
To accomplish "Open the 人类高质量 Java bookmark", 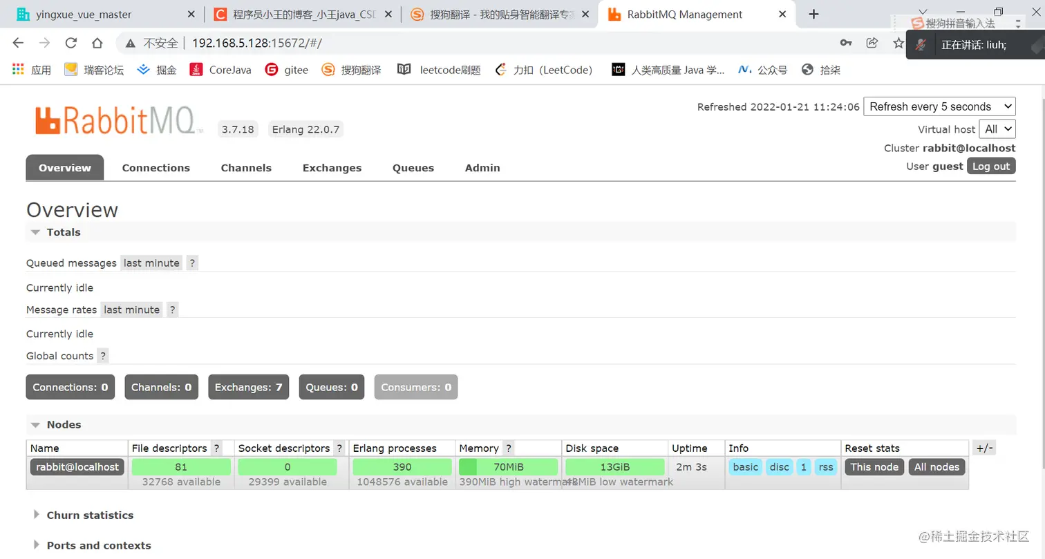I will [668, 70].
